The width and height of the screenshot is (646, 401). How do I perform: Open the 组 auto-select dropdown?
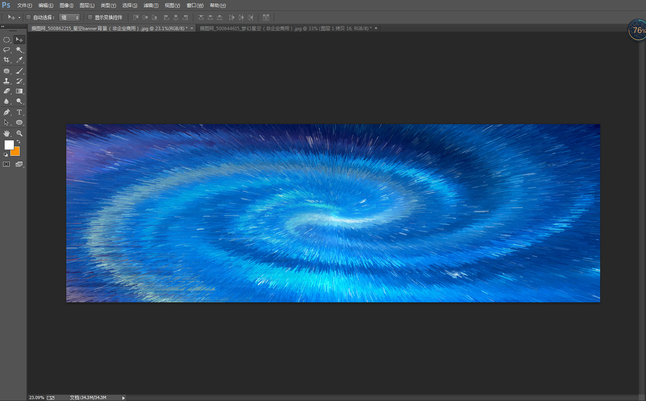pyautogui.click(x=69, y=17)
